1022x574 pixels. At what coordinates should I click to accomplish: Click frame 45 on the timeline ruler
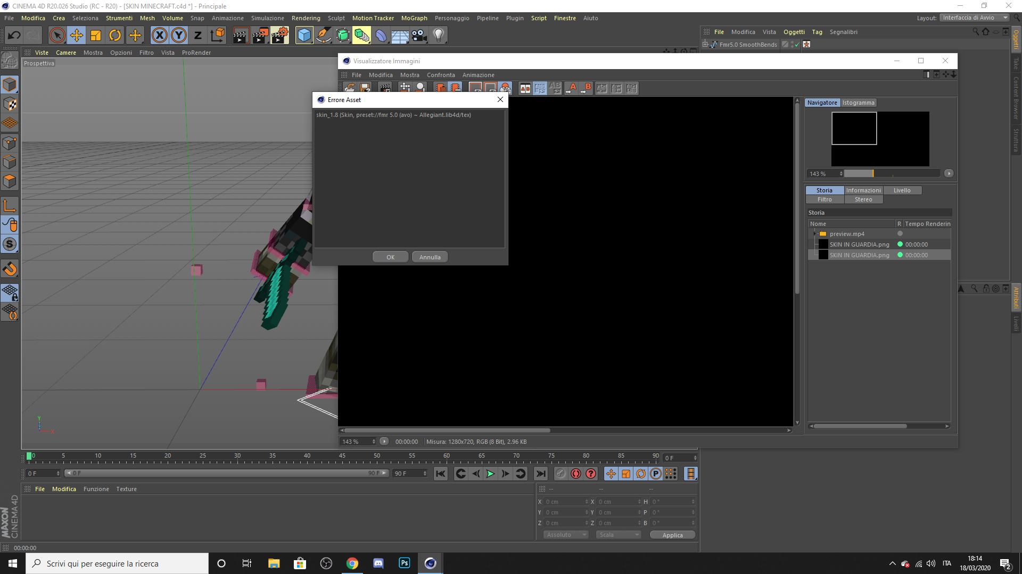(x=342, y=457)
